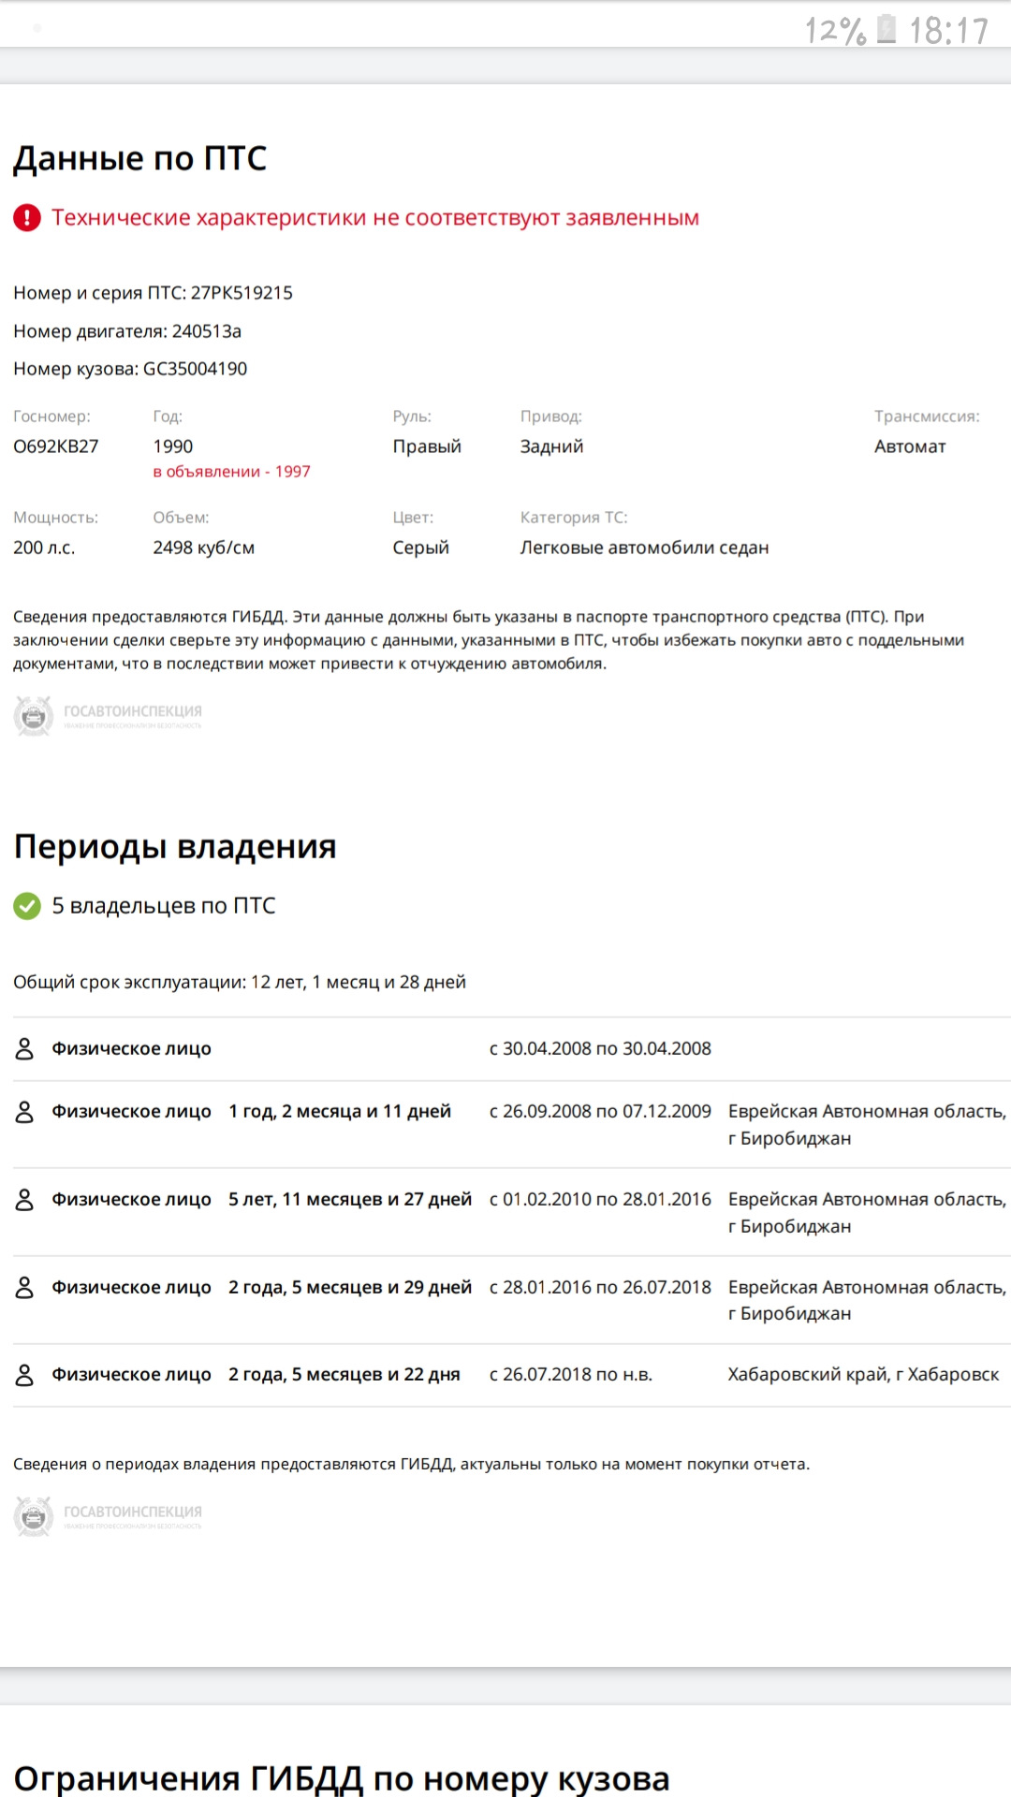The height and width of the screenshot is (1797, 1011).
Task: Click '5 владельцев по ПТС' summary text
Action: (x=164, y=906)
